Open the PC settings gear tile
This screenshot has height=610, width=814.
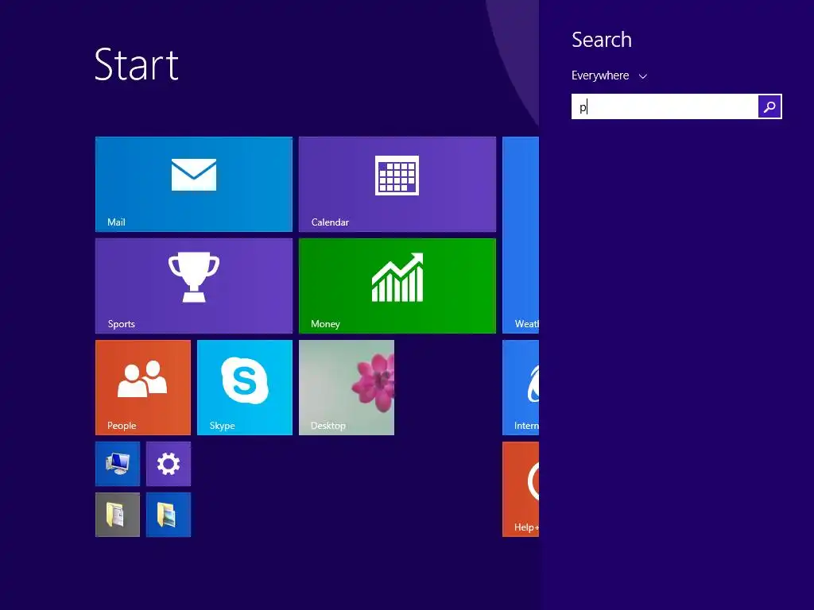click(169, 464)
